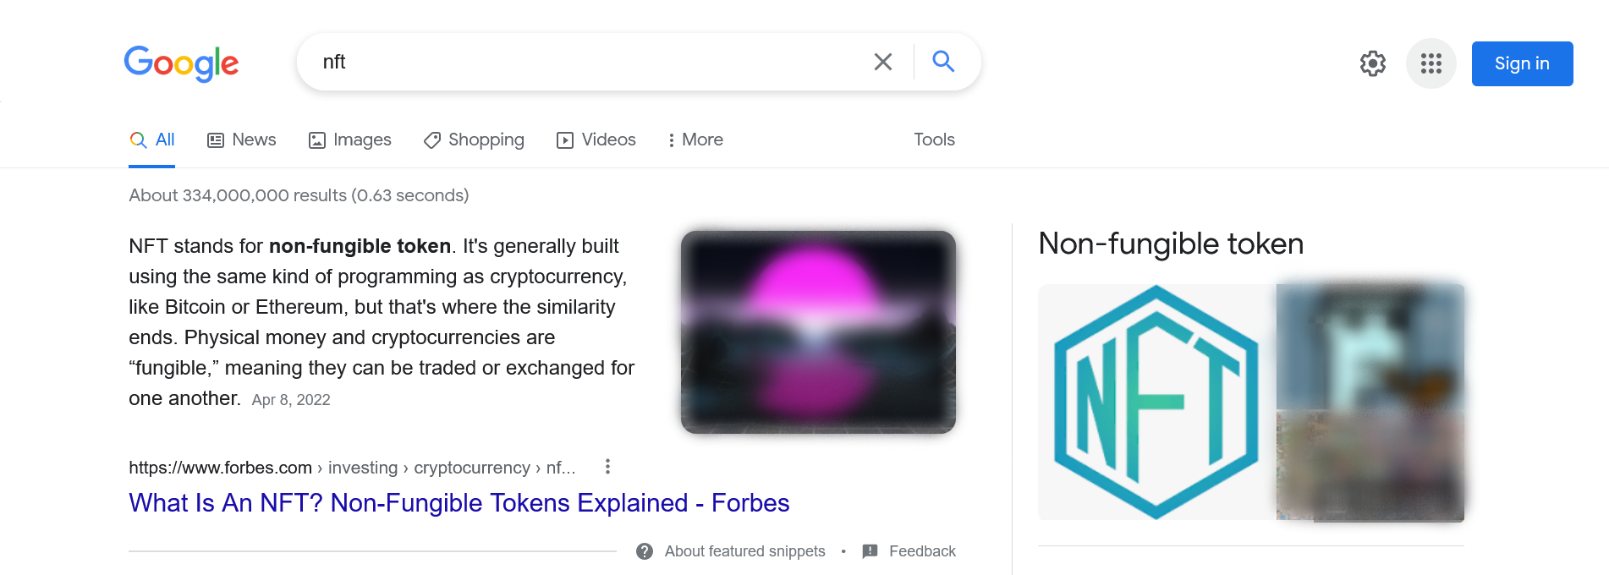Click the Sign in button
This screenshot has width=1609, height=575.
click(1521, 63)
